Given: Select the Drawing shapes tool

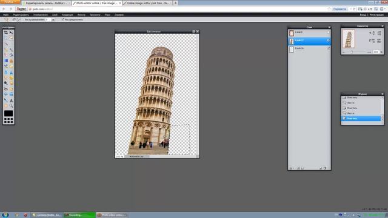Looking at the screenshot, I should 11,66.
